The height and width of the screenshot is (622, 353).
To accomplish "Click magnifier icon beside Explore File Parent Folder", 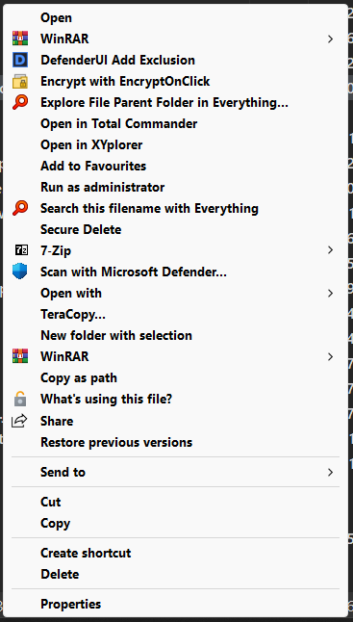I will click(20, 102).
